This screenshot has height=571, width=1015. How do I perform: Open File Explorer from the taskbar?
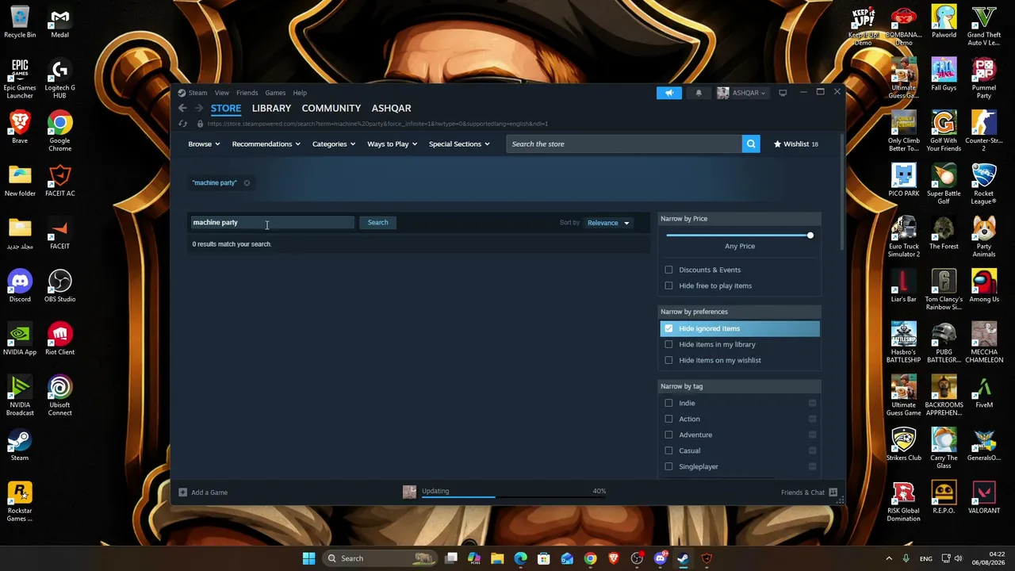[x=497, y=558]
